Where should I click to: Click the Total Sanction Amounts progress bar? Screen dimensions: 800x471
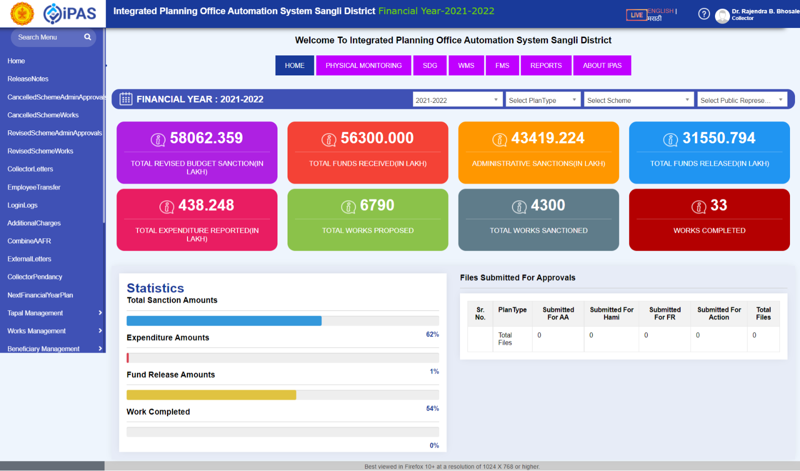(x=282, y=321)
